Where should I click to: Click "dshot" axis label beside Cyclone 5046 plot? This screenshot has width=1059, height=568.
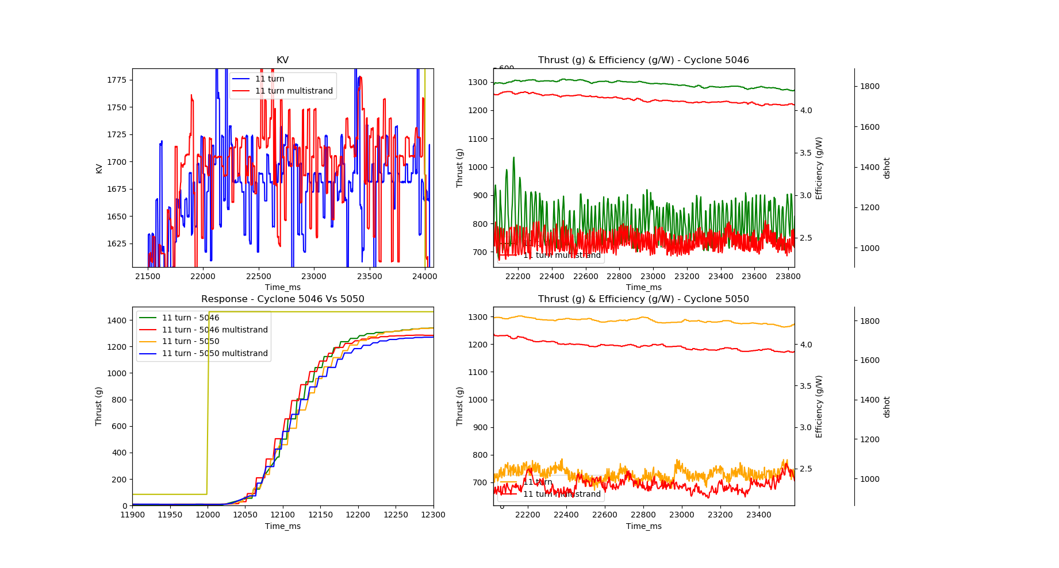(887, 168)
